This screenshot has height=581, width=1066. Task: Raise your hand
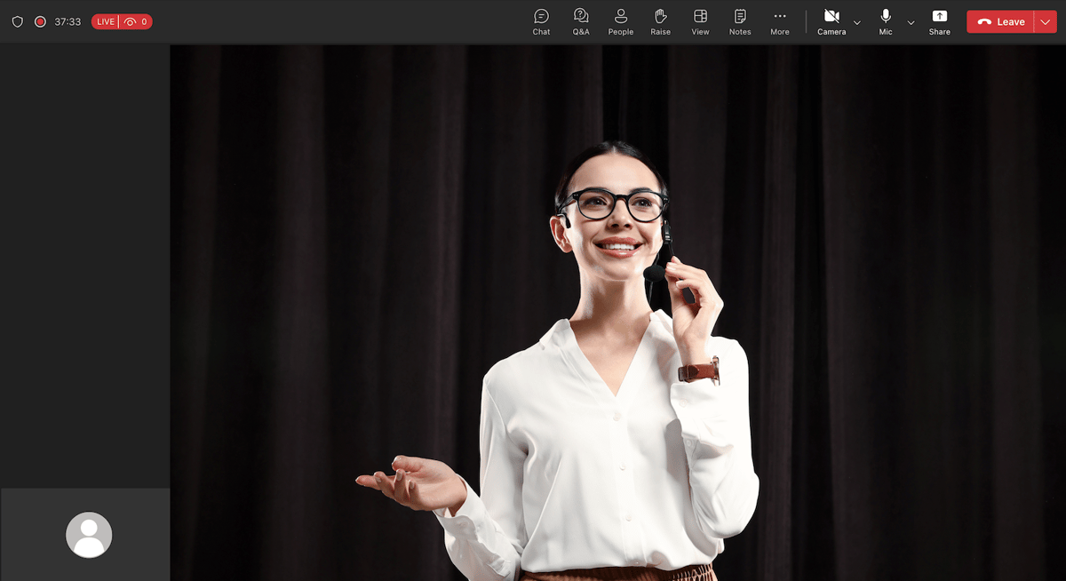[660, 21]
